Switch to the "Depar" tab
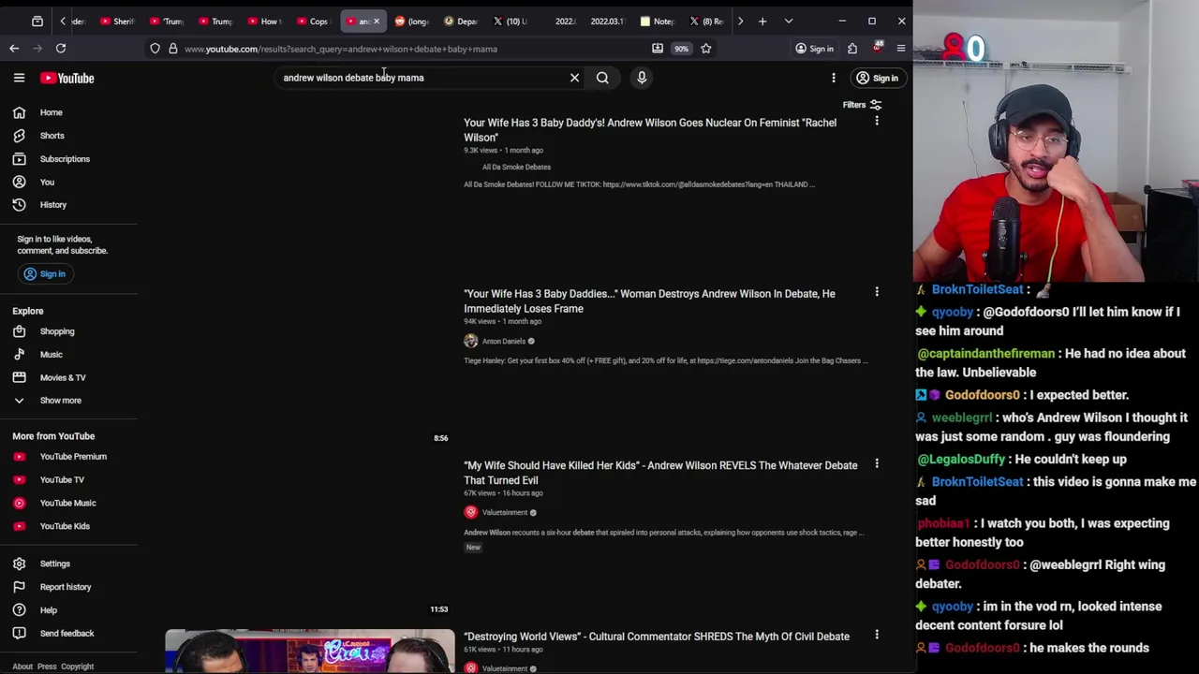The image size is (1199, 674). click(x=461, y=22)
